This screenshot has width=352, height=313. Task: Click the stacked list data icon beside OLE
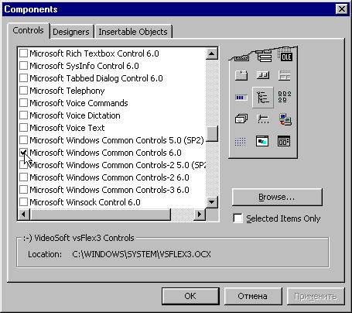pos(264,56)
